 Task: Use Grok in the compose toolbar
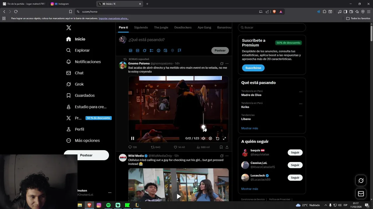point(145,51)
